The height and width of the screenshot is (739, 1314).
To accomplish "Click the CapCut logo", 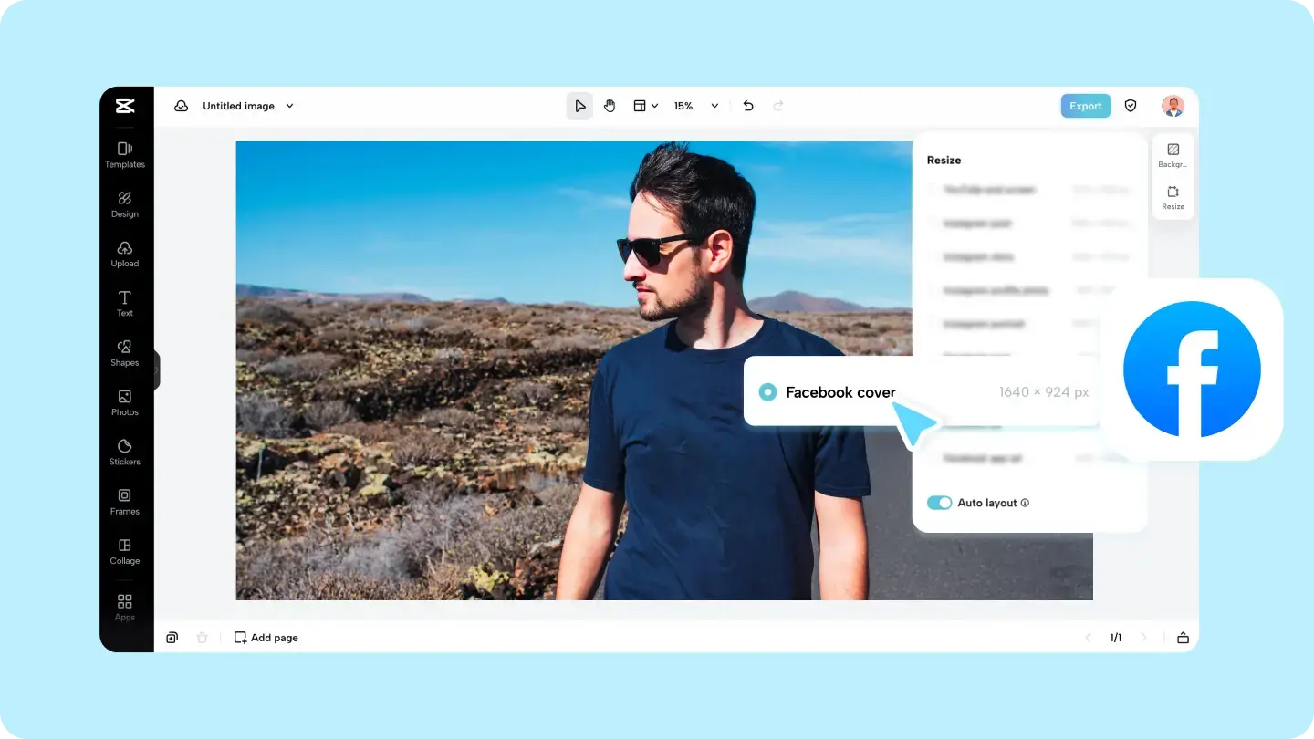I will pyautogui.click(x=125, y=106).
